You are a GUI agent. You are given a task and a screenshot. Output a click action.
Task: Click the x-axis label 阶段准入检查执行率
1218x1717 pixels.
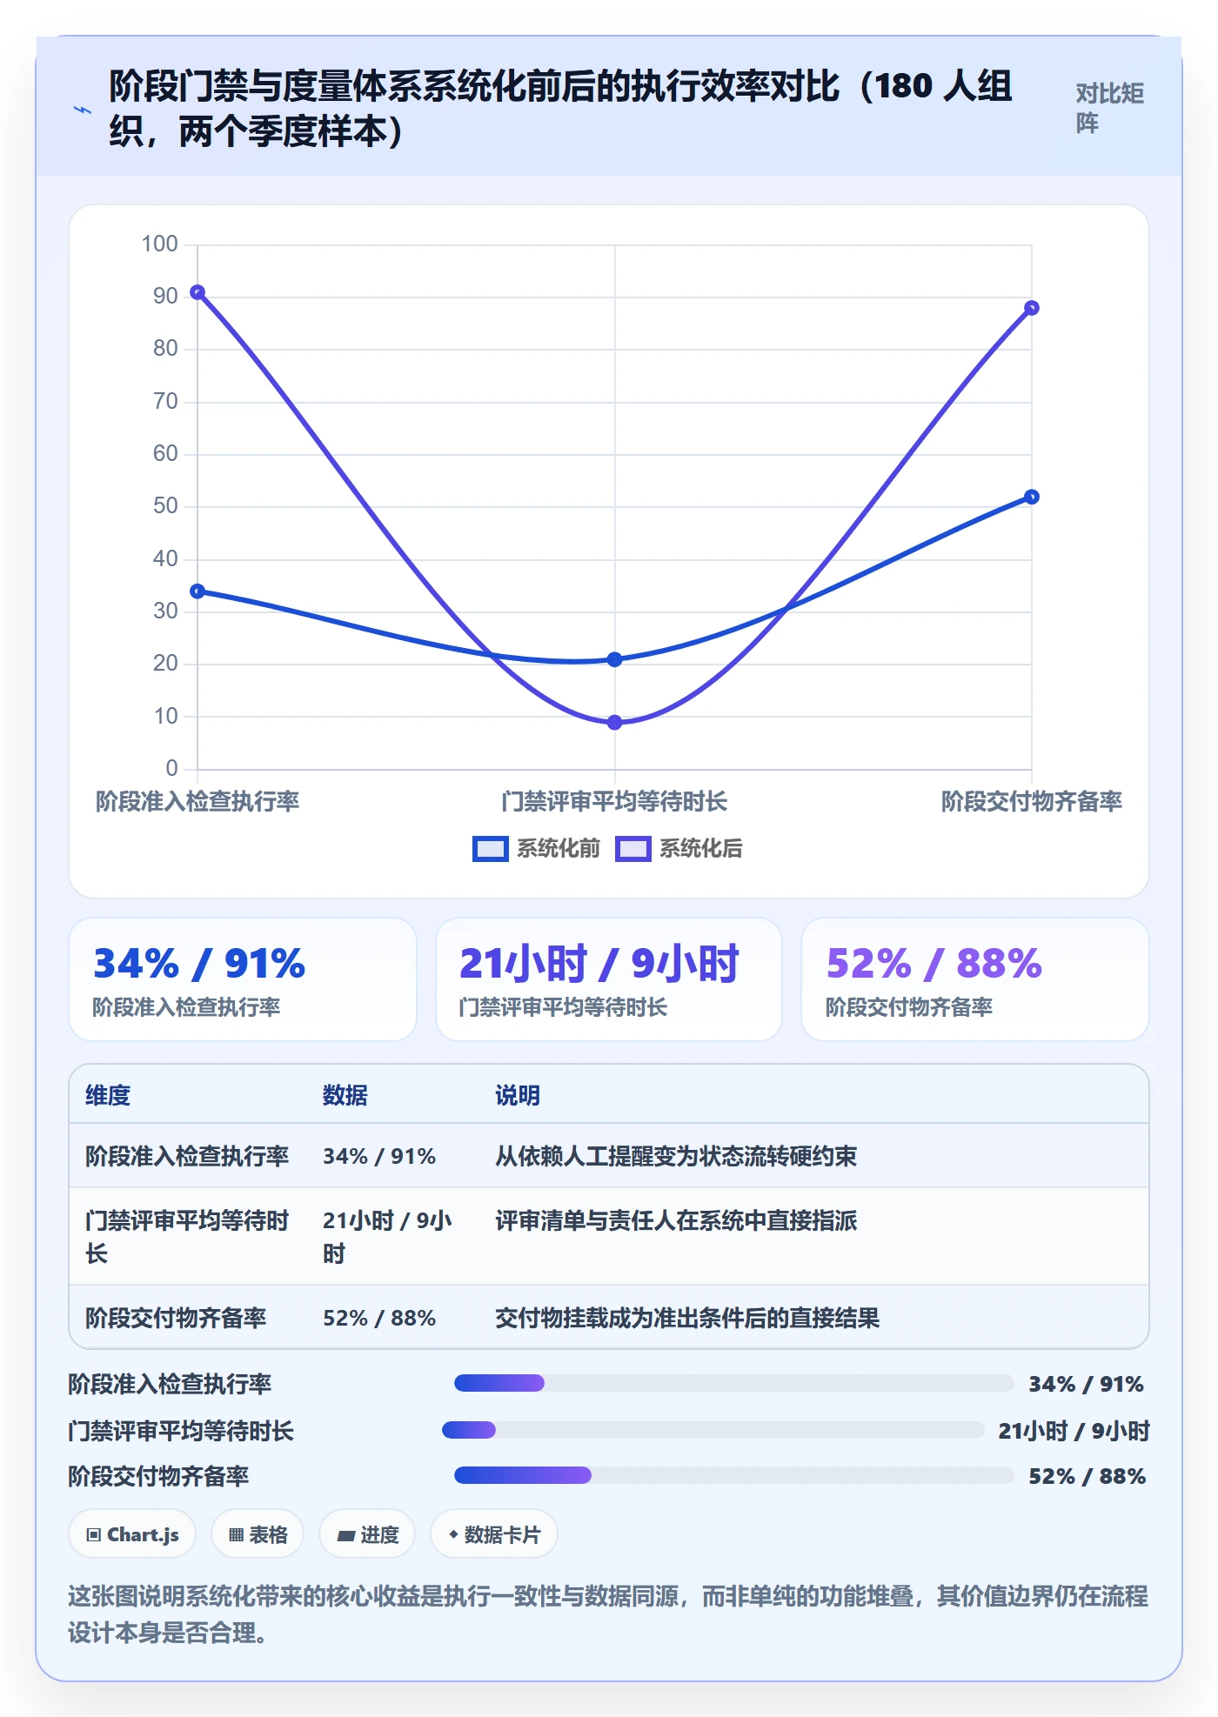point(197,801)
